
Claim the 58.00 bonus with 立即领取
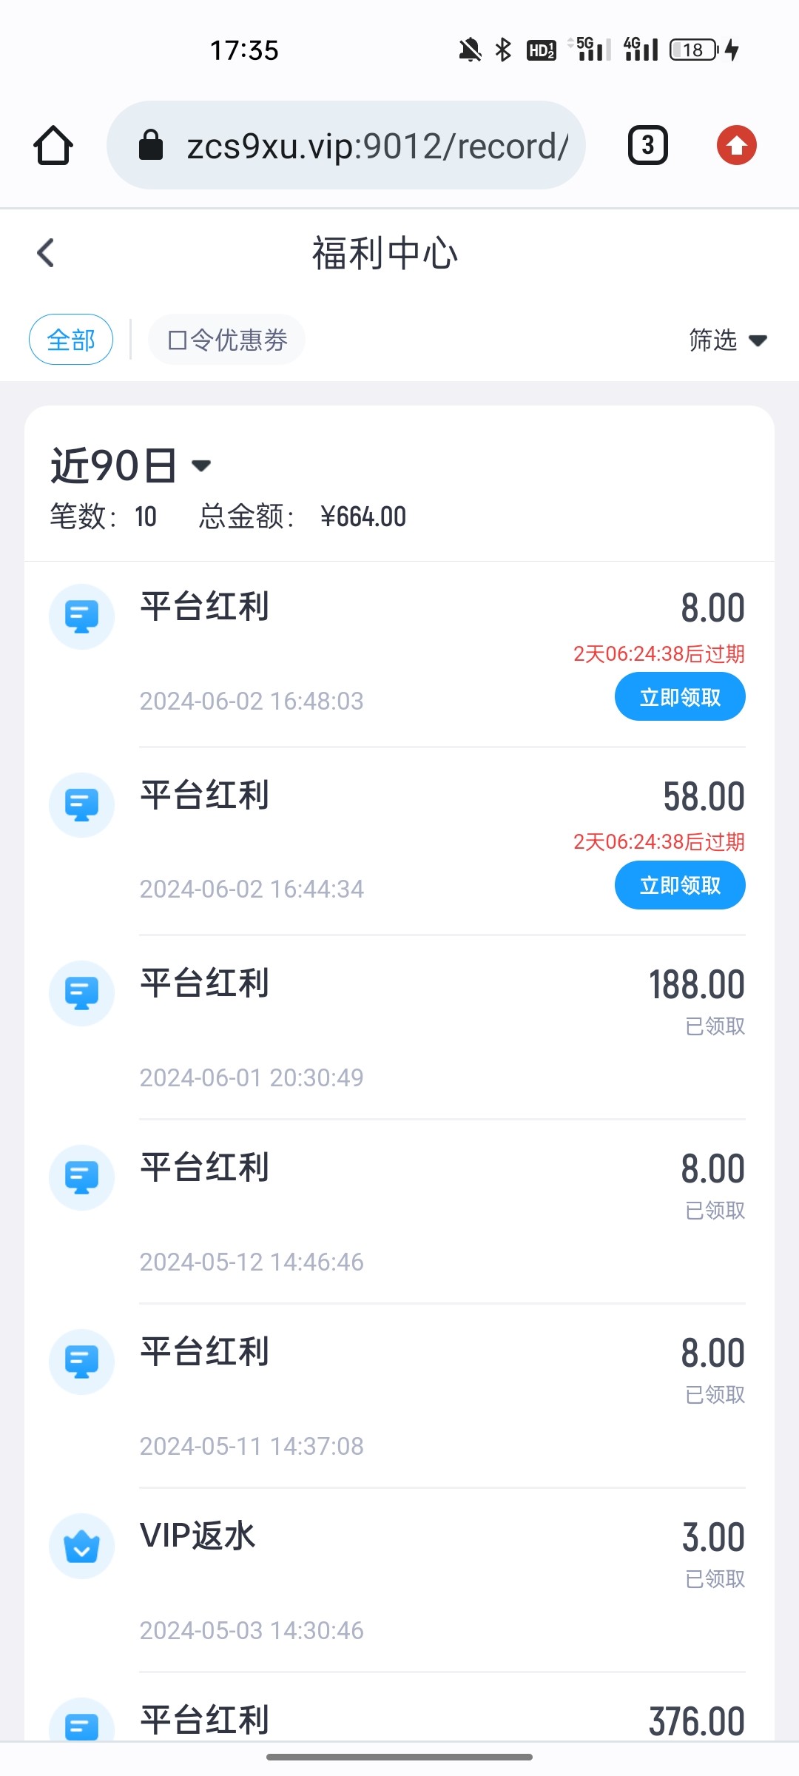(x=679, y=885)
